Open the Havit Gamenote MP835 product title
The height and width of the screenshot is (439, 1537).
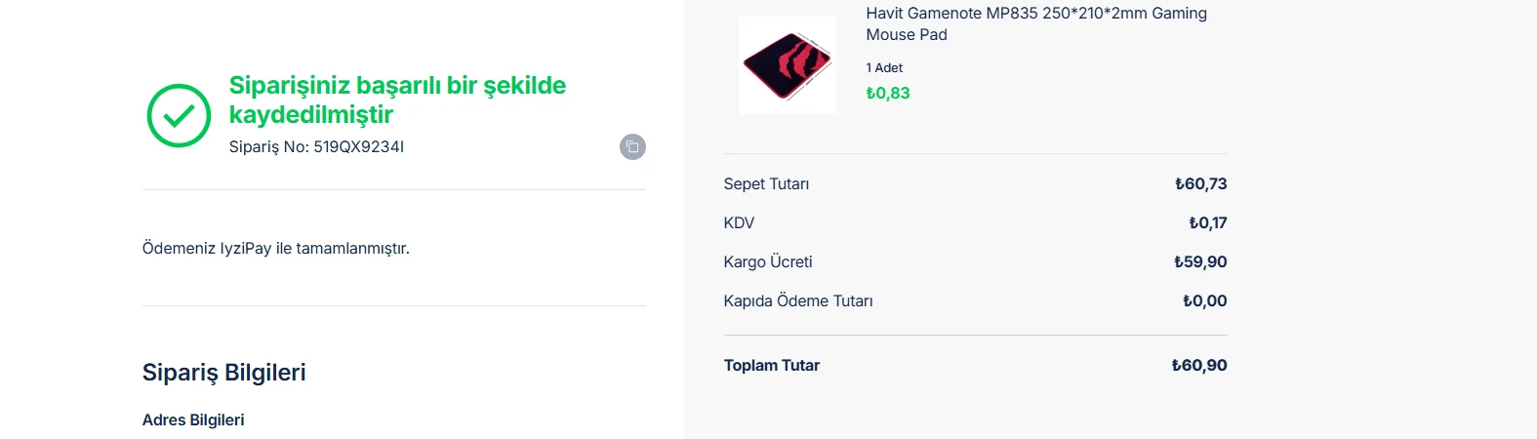[1035, 24]
